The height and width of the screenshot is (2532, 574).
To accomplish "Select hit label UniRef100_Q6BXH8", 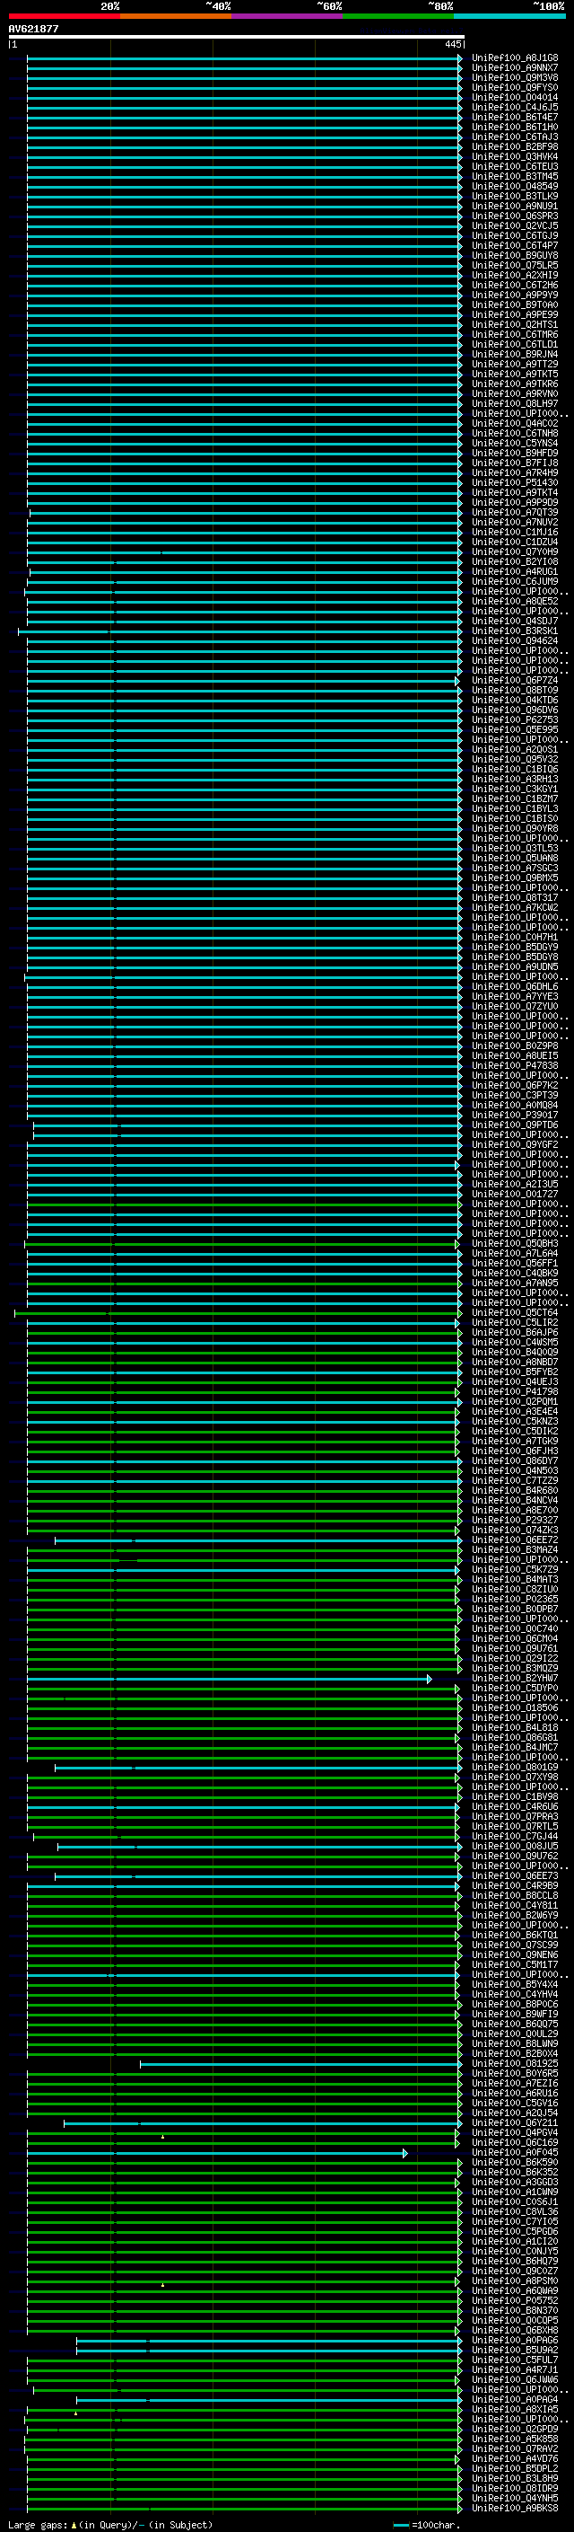I will coord(515,2330).
